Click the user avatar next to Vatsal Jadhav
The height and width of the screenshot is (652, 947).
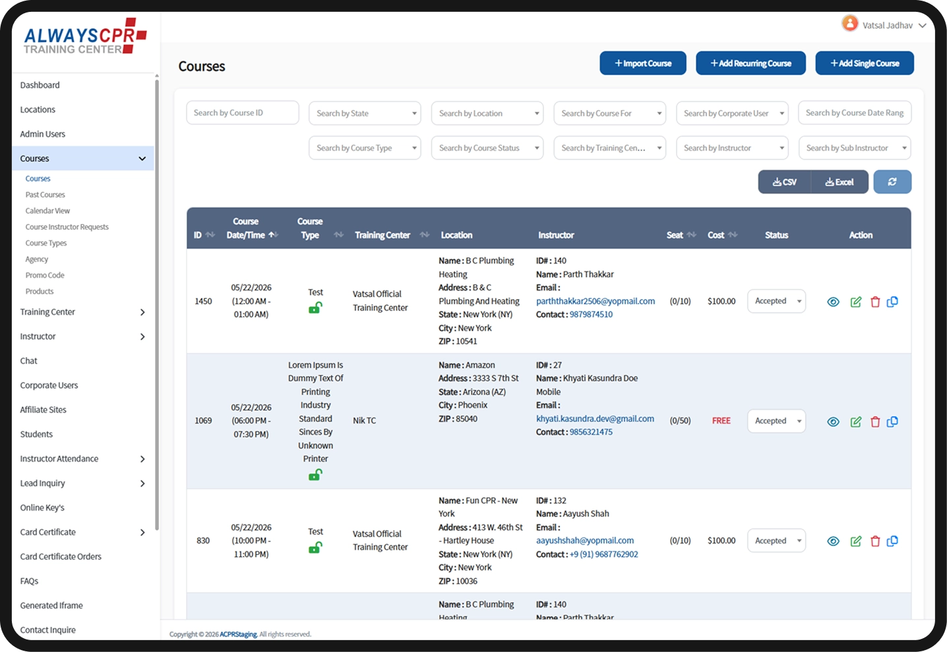[850, 24]
